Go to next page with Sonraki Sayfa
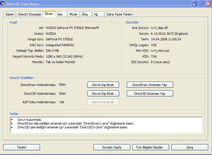Image resolution: width=212 pixels, height=155 pixels. pos(112,147)
